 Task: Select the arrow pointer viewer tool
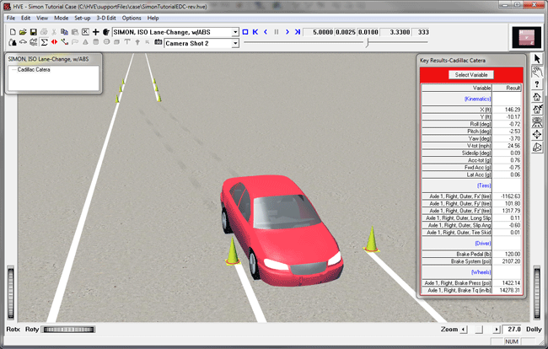coord(537,59)
